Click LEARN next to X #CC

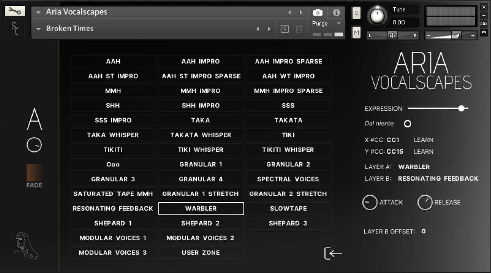click(424, 140)
